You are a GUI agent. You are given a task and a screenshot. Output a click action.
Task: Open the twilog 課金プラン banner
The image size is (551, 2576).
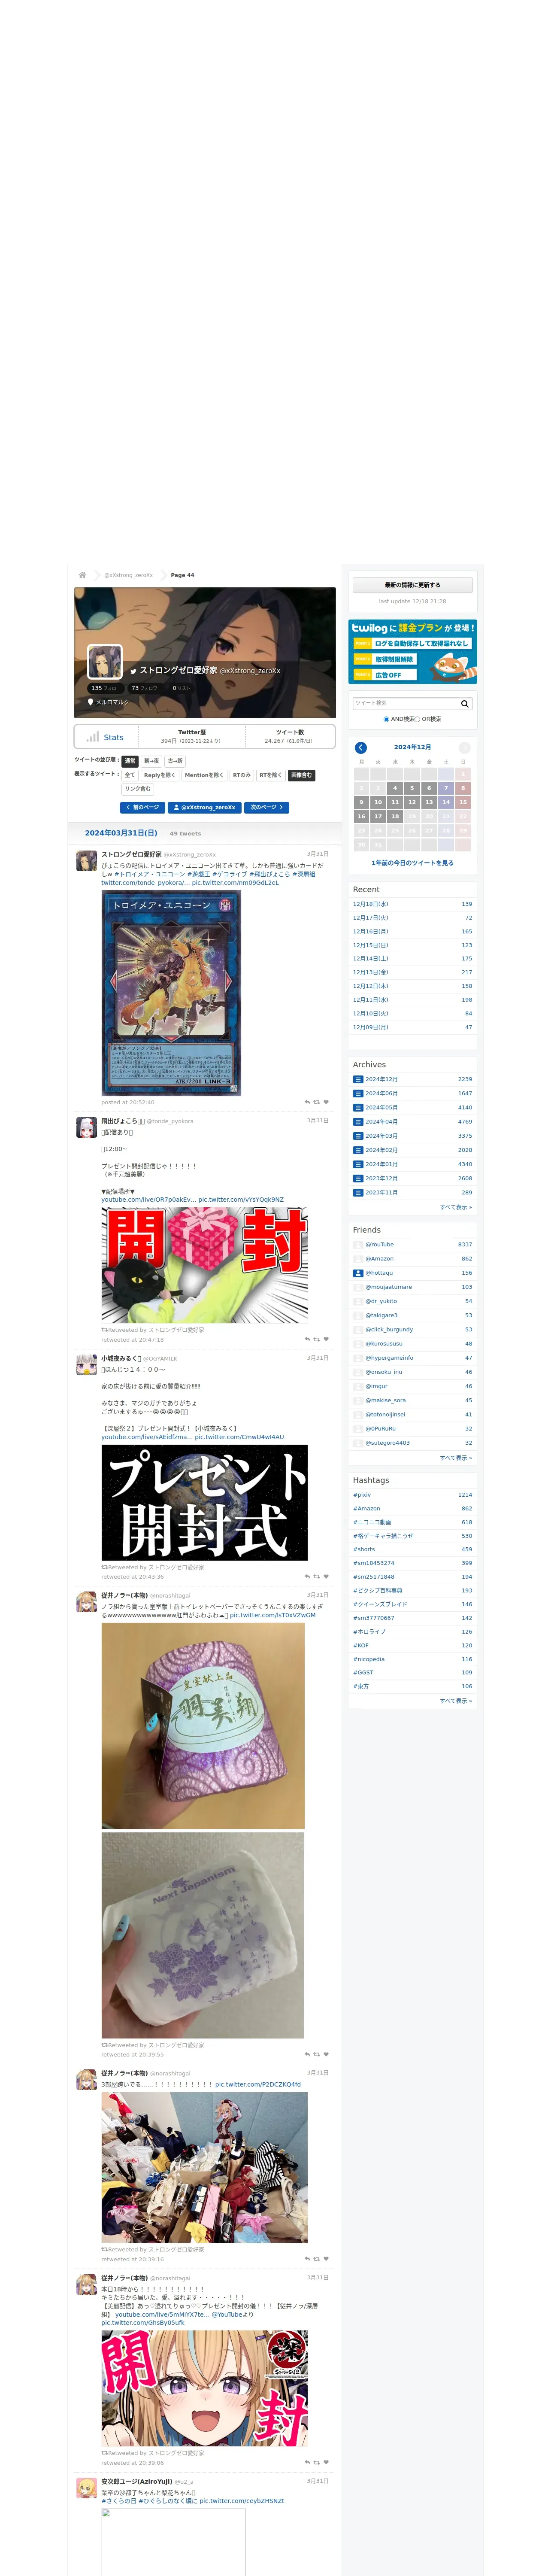point(412,652)
